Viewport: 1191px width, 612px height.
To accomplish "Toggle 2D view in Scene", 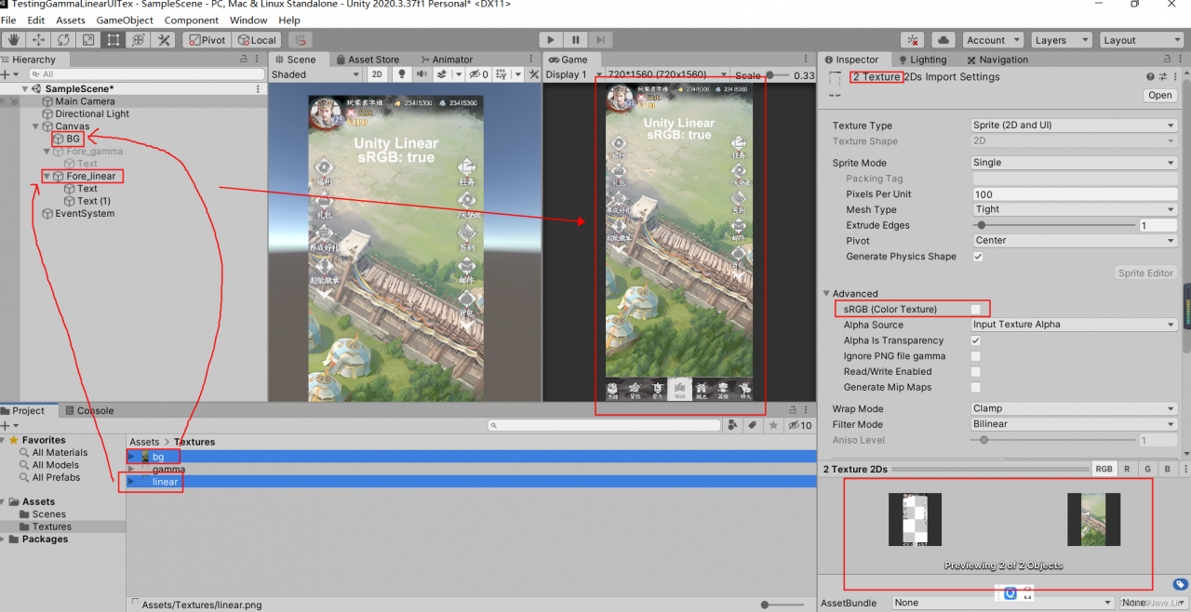I will pyautogui.click(x=377, y=74).
